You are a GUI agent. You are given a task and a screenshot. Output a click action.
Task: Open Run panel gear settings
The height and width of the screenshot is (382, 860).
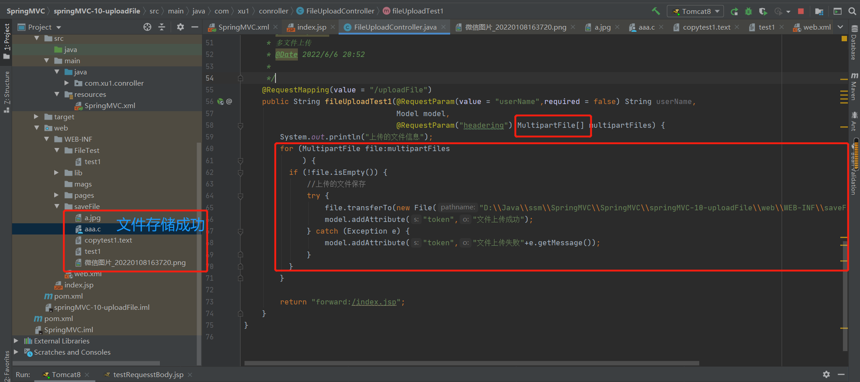[x=826, y=374]
